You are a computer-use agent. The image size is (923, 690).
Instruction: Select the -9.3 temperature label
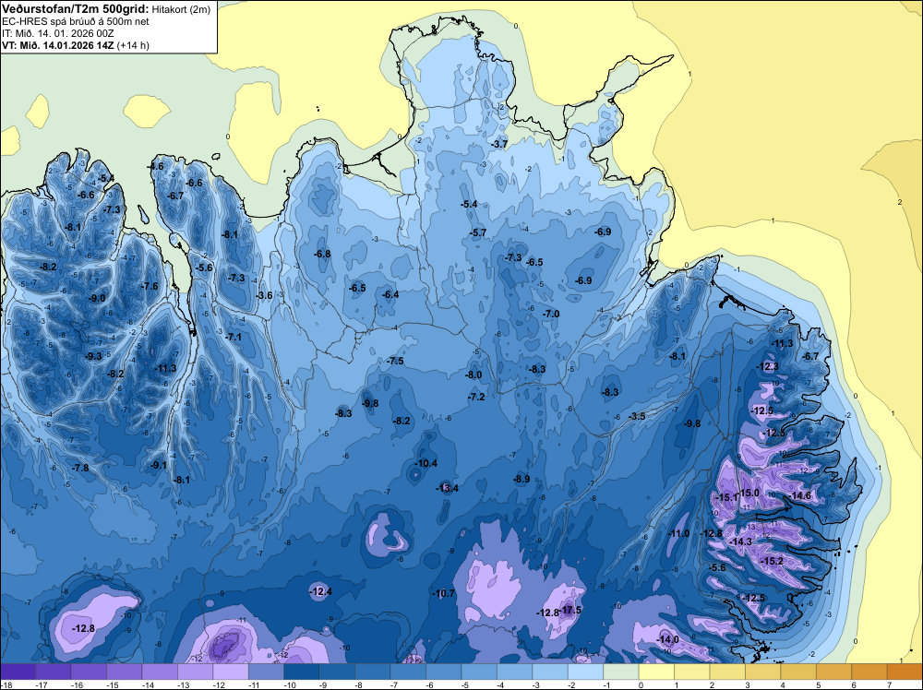(93, 356)
